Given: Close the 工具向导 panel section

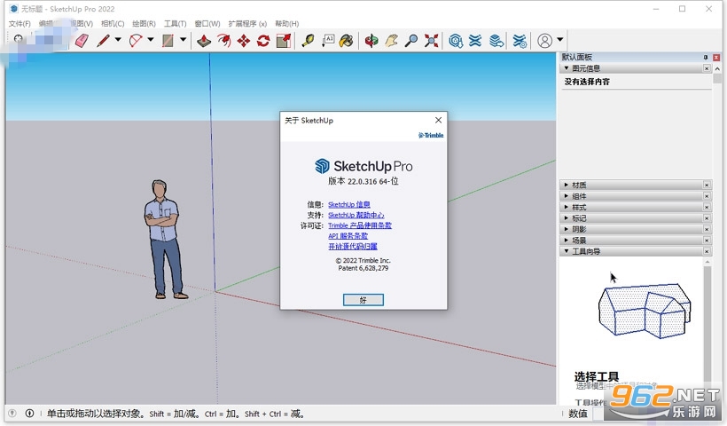Looking at the screenshot, I should [x=707, y=251].
